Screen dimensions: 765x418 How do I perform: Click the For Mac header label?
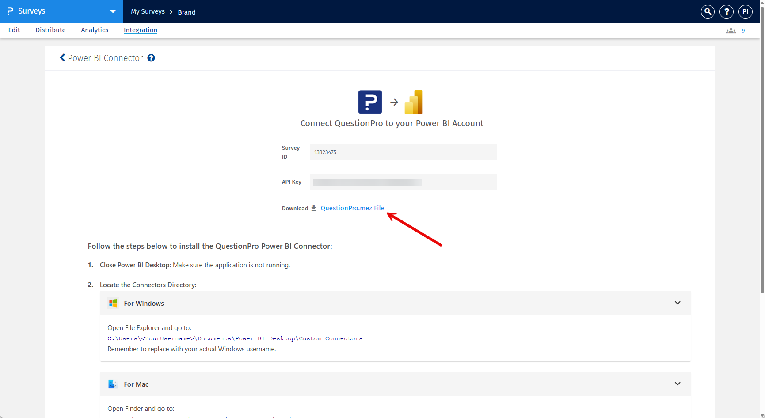136,384
